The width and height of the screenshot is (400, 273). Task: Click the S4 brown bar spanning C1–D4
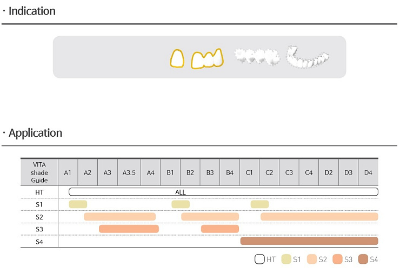[309, 241]
